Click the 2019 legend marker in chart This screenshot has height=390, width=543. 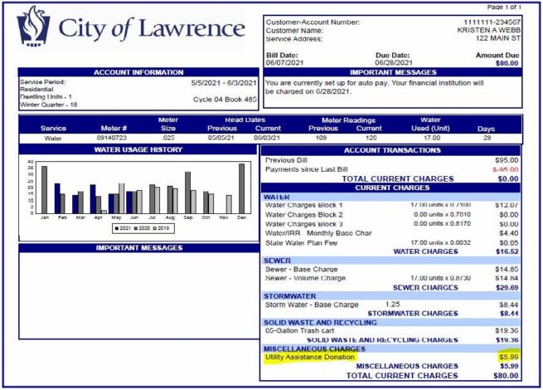tap(155, 228)
